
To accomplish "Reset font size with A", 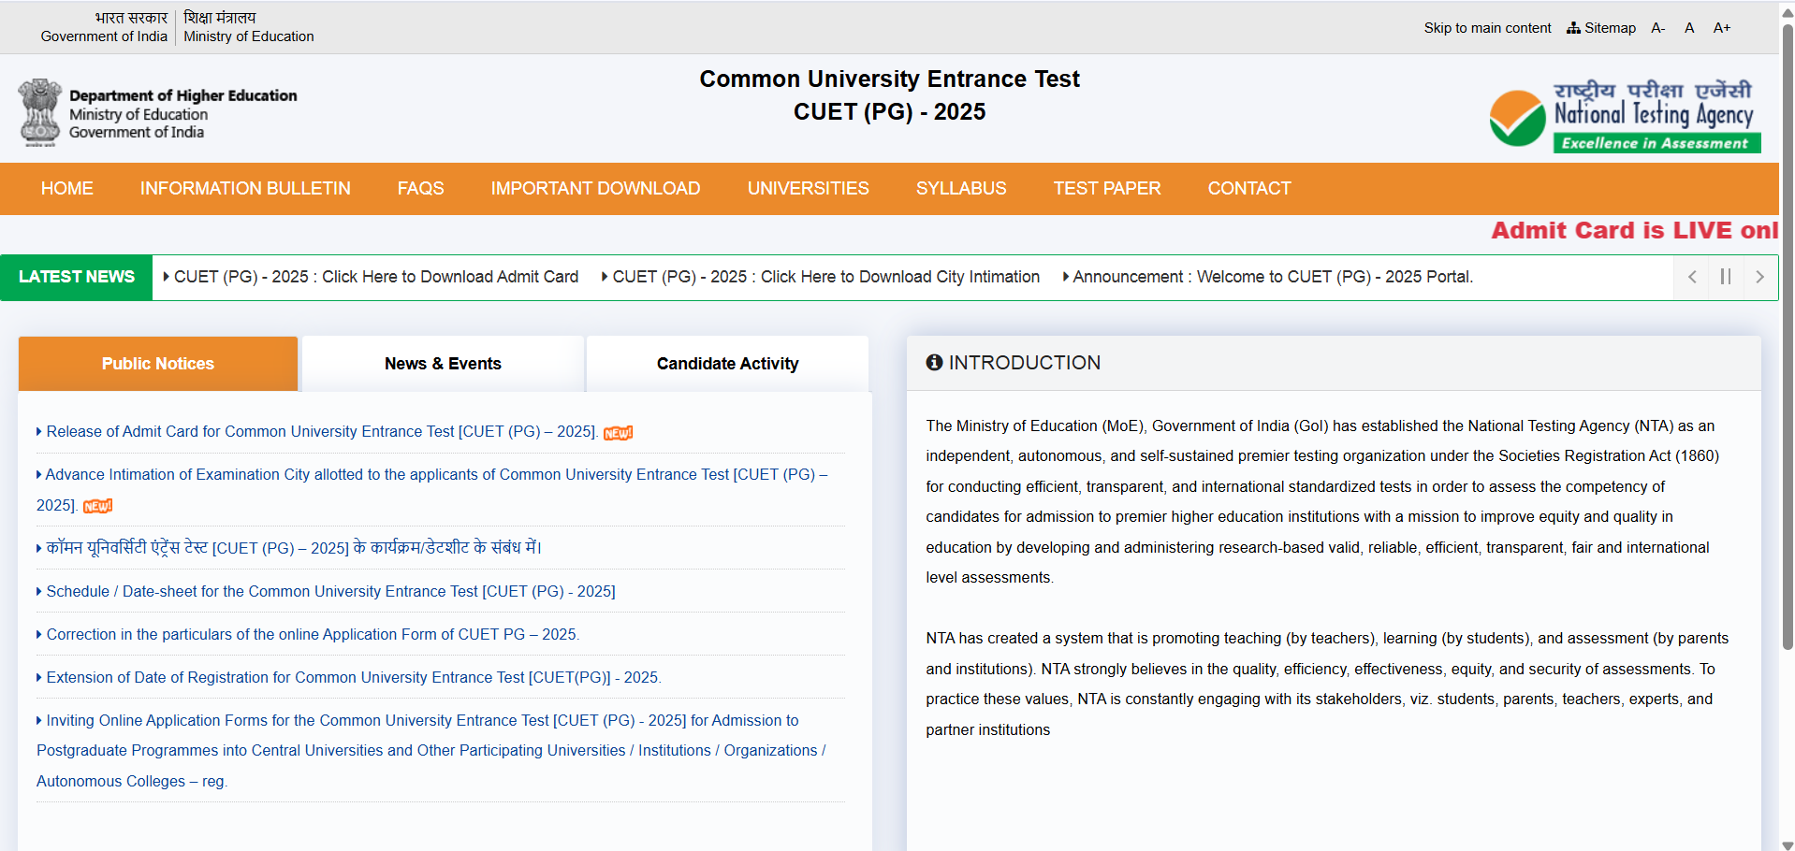I will [x=1689, y=28].
